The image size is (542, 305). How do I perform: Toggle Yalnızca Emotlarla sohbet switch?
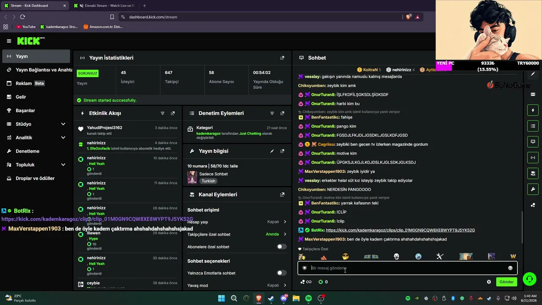(282, 273)
